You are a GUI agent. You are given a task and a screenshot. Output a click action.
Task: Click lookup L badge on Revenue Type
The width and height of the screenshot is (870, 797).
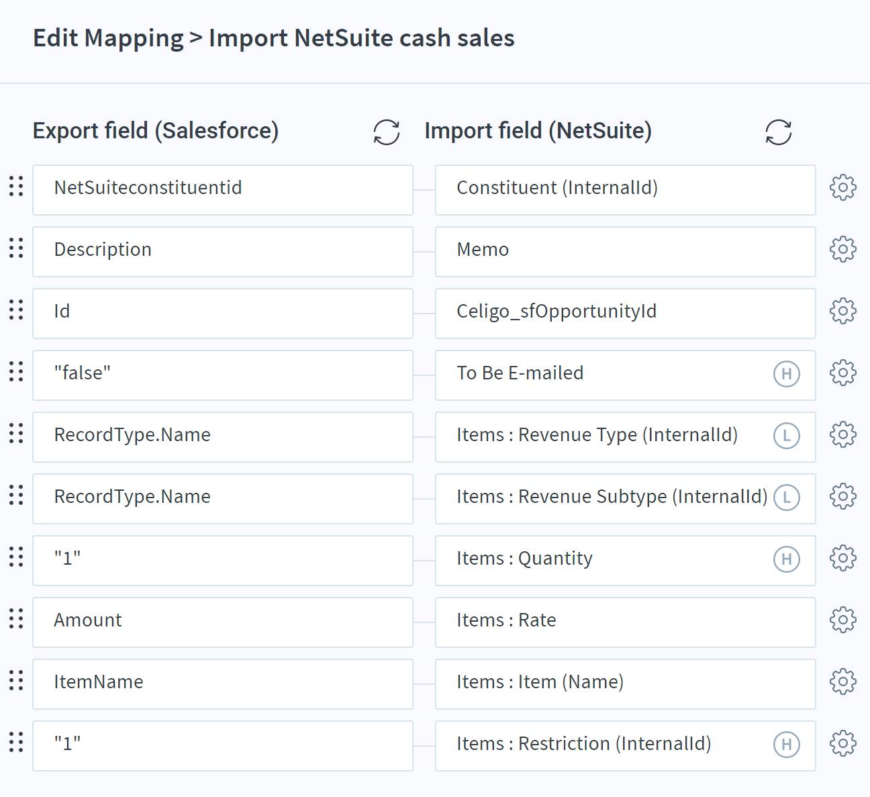pos(787,435)
